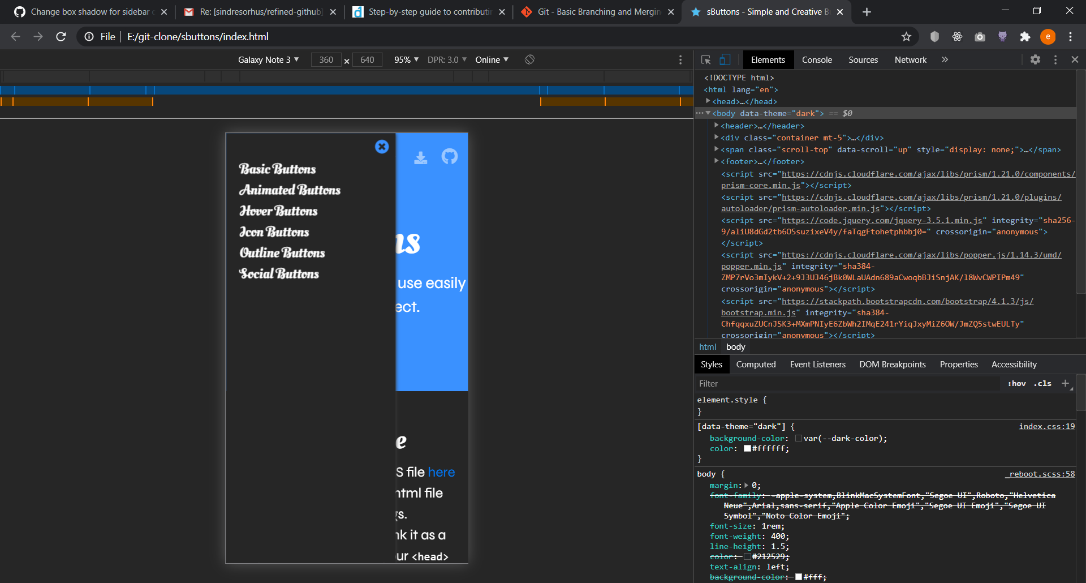
Task: Expand the footer element node
Action: [x=717, y=161]
